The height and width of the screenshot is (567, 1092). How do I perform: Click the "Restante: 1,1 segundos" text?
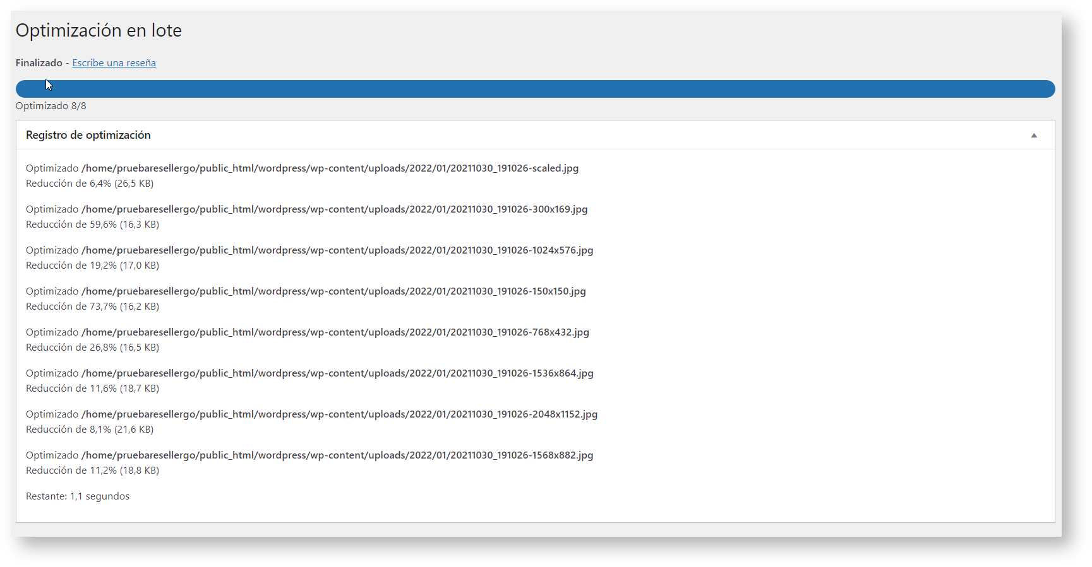pyautogui.click(x=78, y=496)
